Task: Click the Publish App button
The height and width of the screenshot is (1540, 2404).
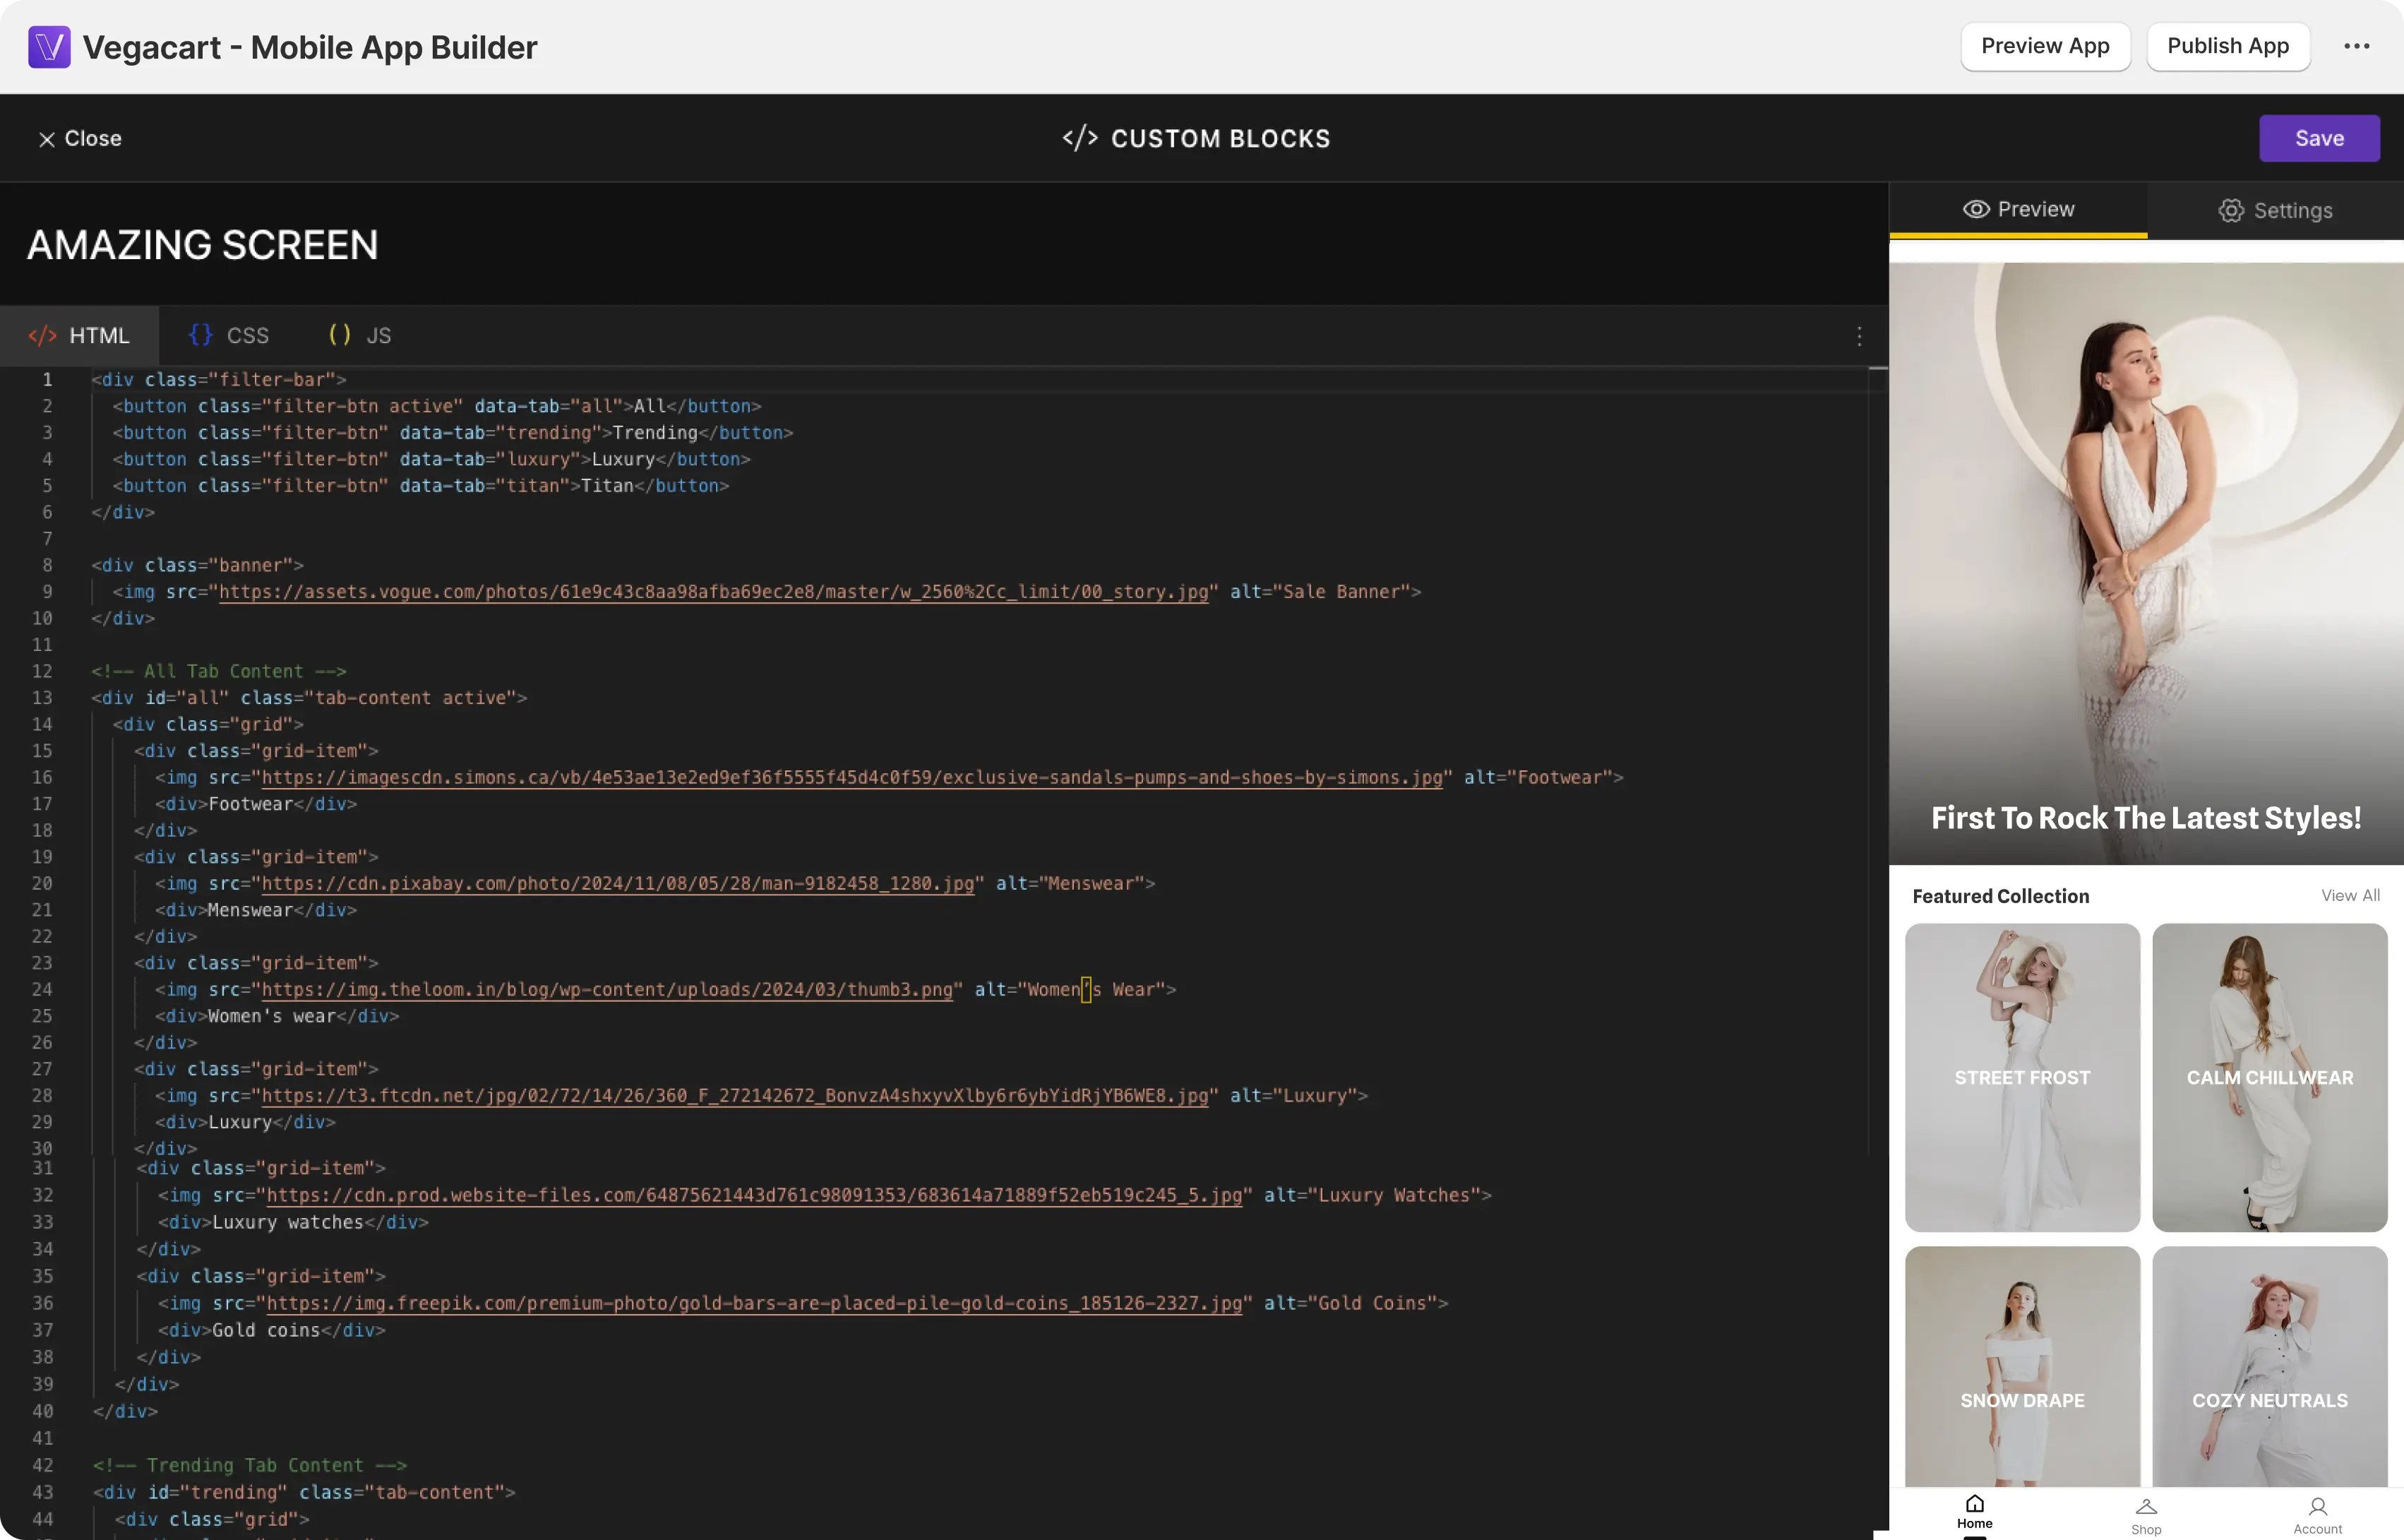Action: point(2228,46)
